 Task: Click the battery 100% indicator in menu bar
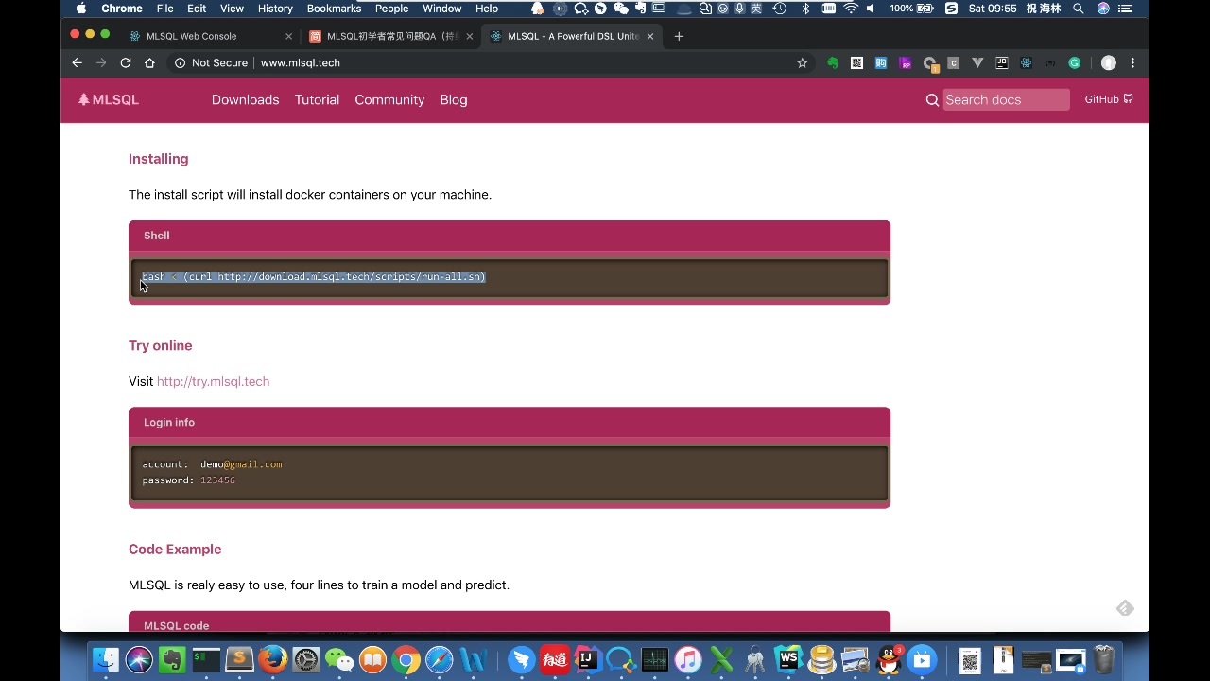tap(911, 9)
